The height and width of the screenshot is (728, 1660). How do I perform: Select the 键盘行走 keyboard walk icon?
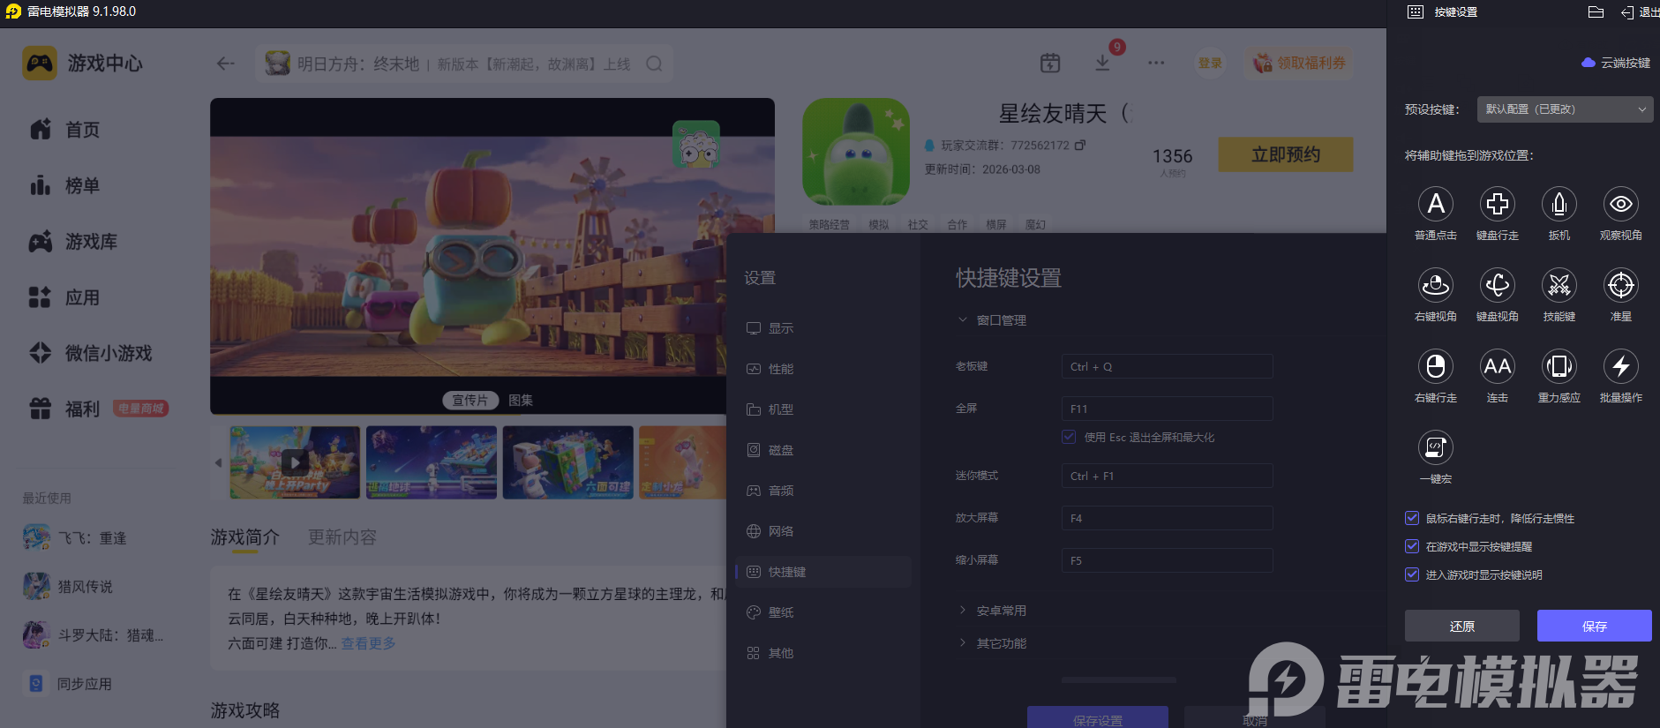(x=1498, y=204)
